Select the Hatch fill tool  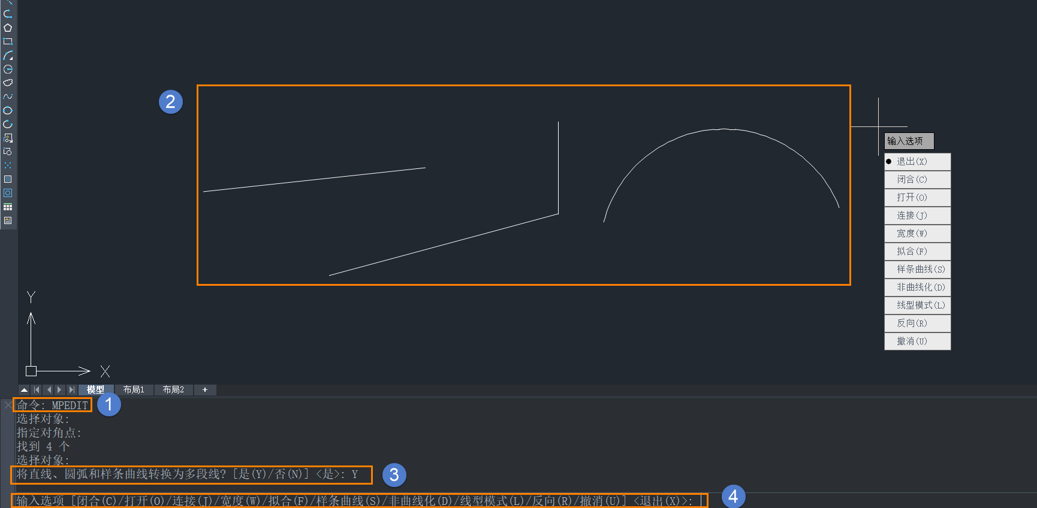coord(8,179)
